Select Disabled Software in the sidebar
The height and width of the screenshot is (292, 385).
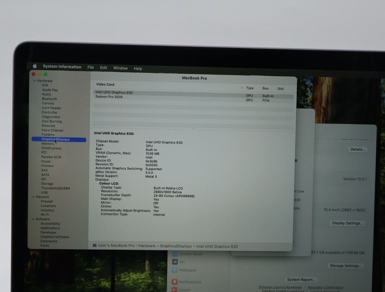[x=55, y=237]
